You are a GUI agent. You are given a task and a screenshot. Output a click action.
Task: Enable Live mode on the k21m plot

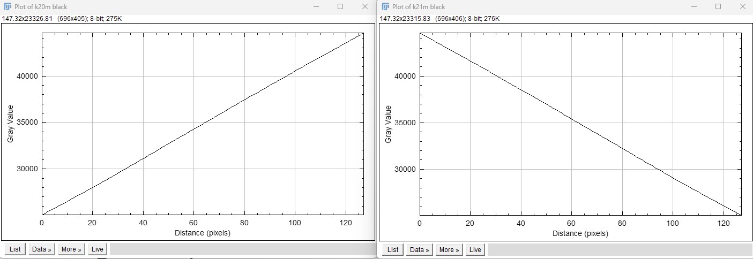click(475, 249)
